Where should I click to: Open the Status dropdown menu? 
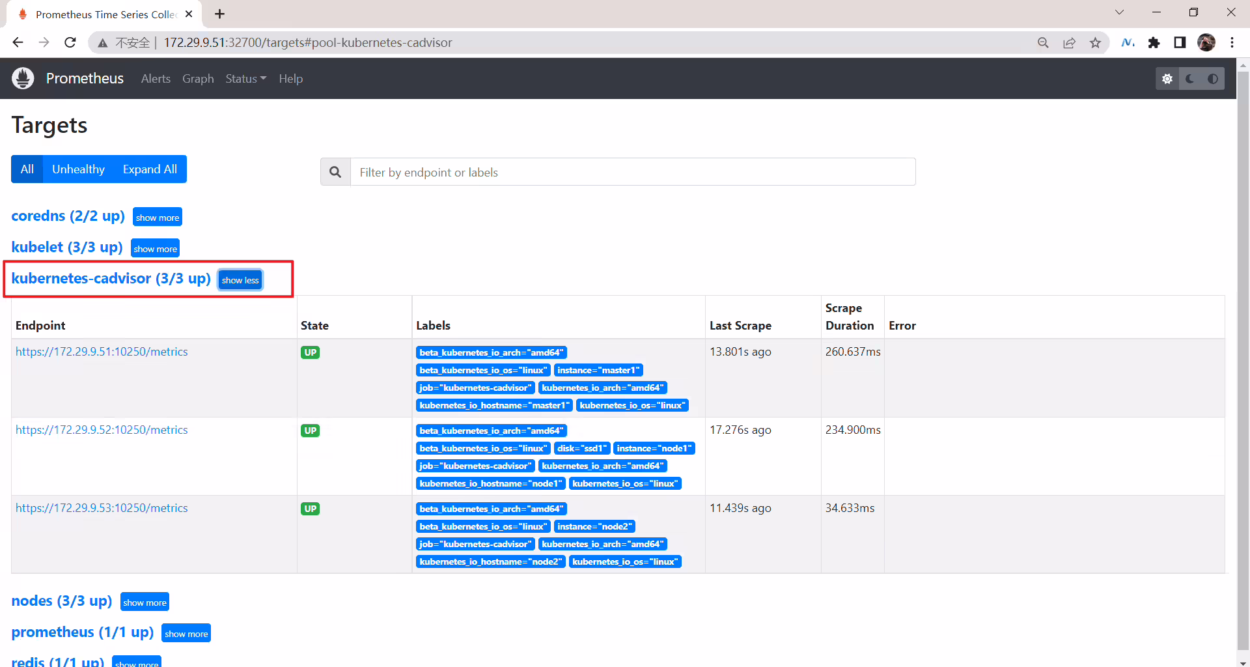pos(246,79)
